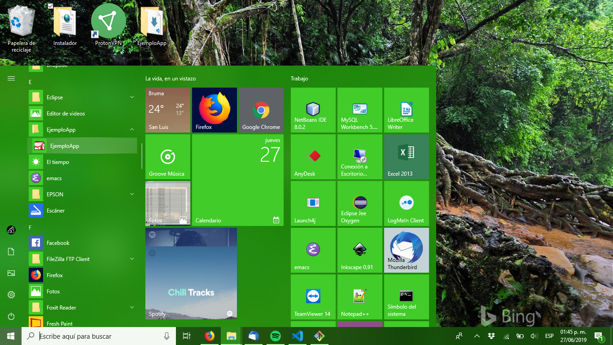
Task: Open the NetBeans IDE 8.0.2 tile
Action: (313, 110)
